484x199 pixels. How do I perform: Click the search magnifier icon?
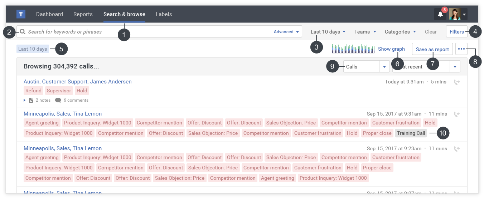[x=23, y=32]
